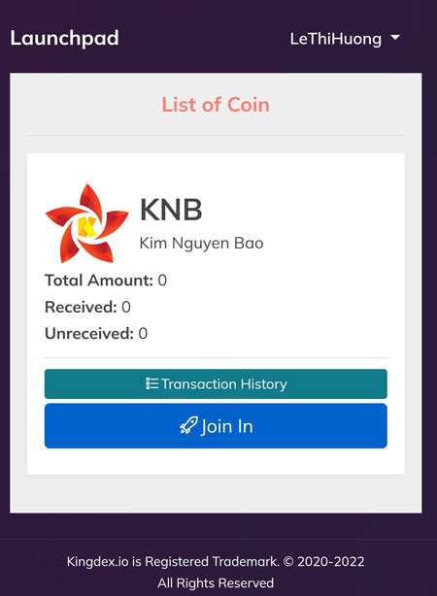Open the Launchpad home title
The image size is (437, 596).
pos(65,39)
